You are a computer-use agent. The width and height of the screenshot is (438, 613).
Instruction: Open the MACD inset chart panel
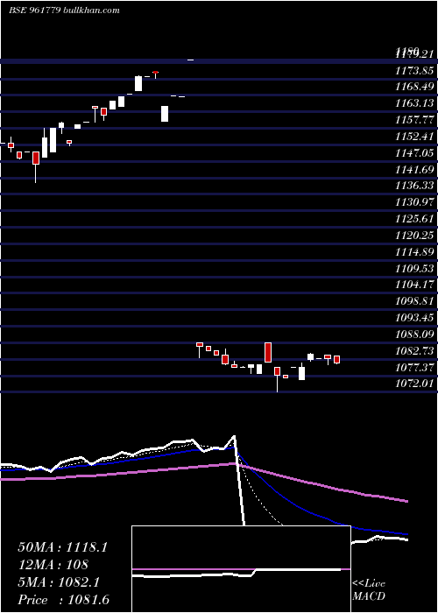241,569
